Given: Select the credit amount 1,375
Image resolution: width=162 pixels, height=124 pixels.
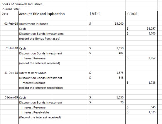Looking at the screenshot, I should (152, 112).
